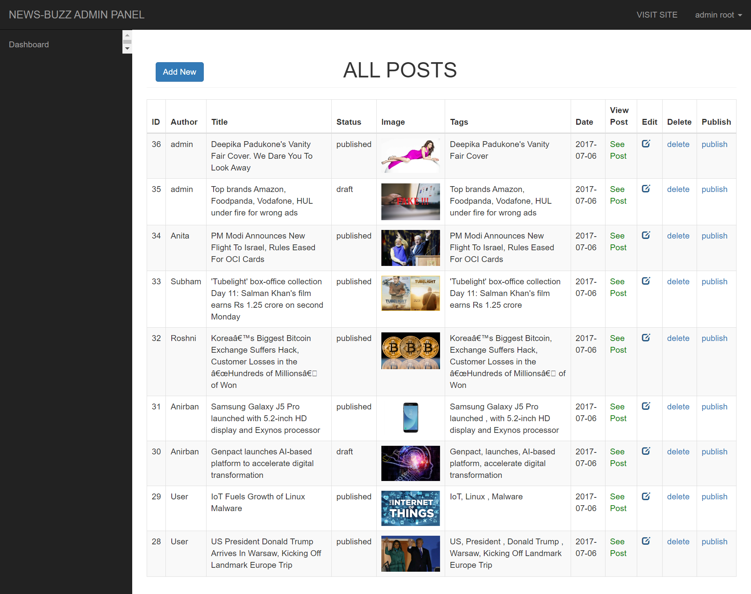Screen dimensions: 751x594
Task: View the Trump Warsaw post 28
Action: 618,547
